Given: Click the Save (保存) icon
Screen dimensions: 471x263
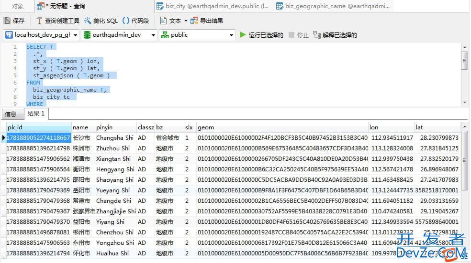Looking at the screenshot, I should (x=7, y=21).
